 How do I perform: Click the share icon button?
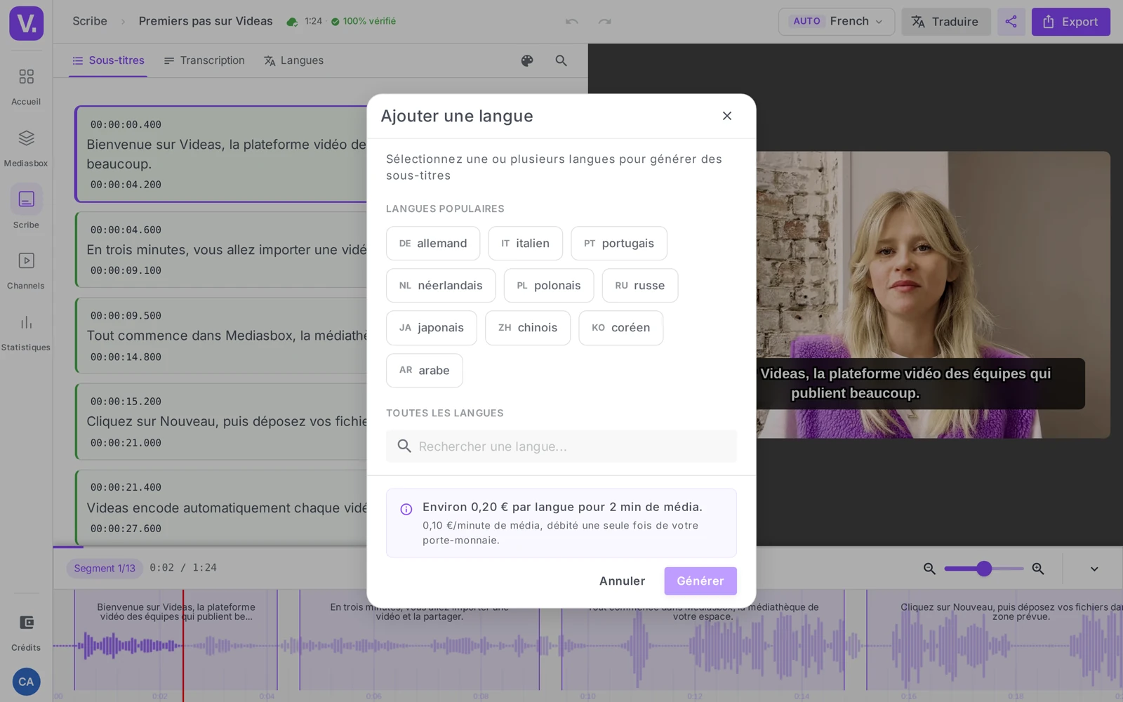[1011, 22]
